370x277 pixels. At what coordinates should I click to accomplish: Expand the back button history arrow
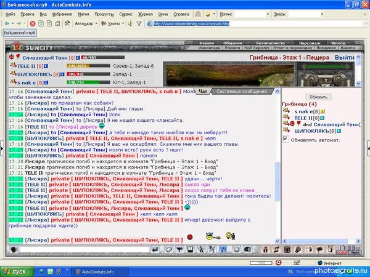pyautogui.click(x=13, y=23)
